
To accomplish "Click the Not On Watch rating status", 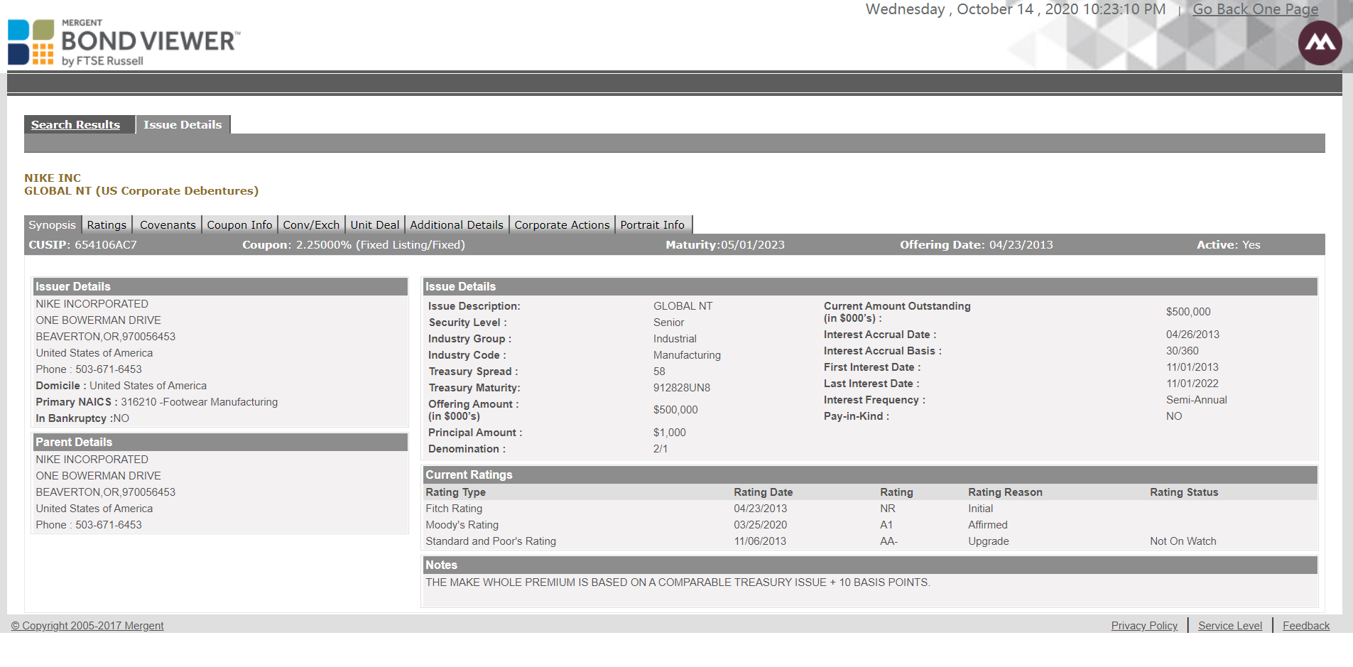I will (x=1183, y=541).
